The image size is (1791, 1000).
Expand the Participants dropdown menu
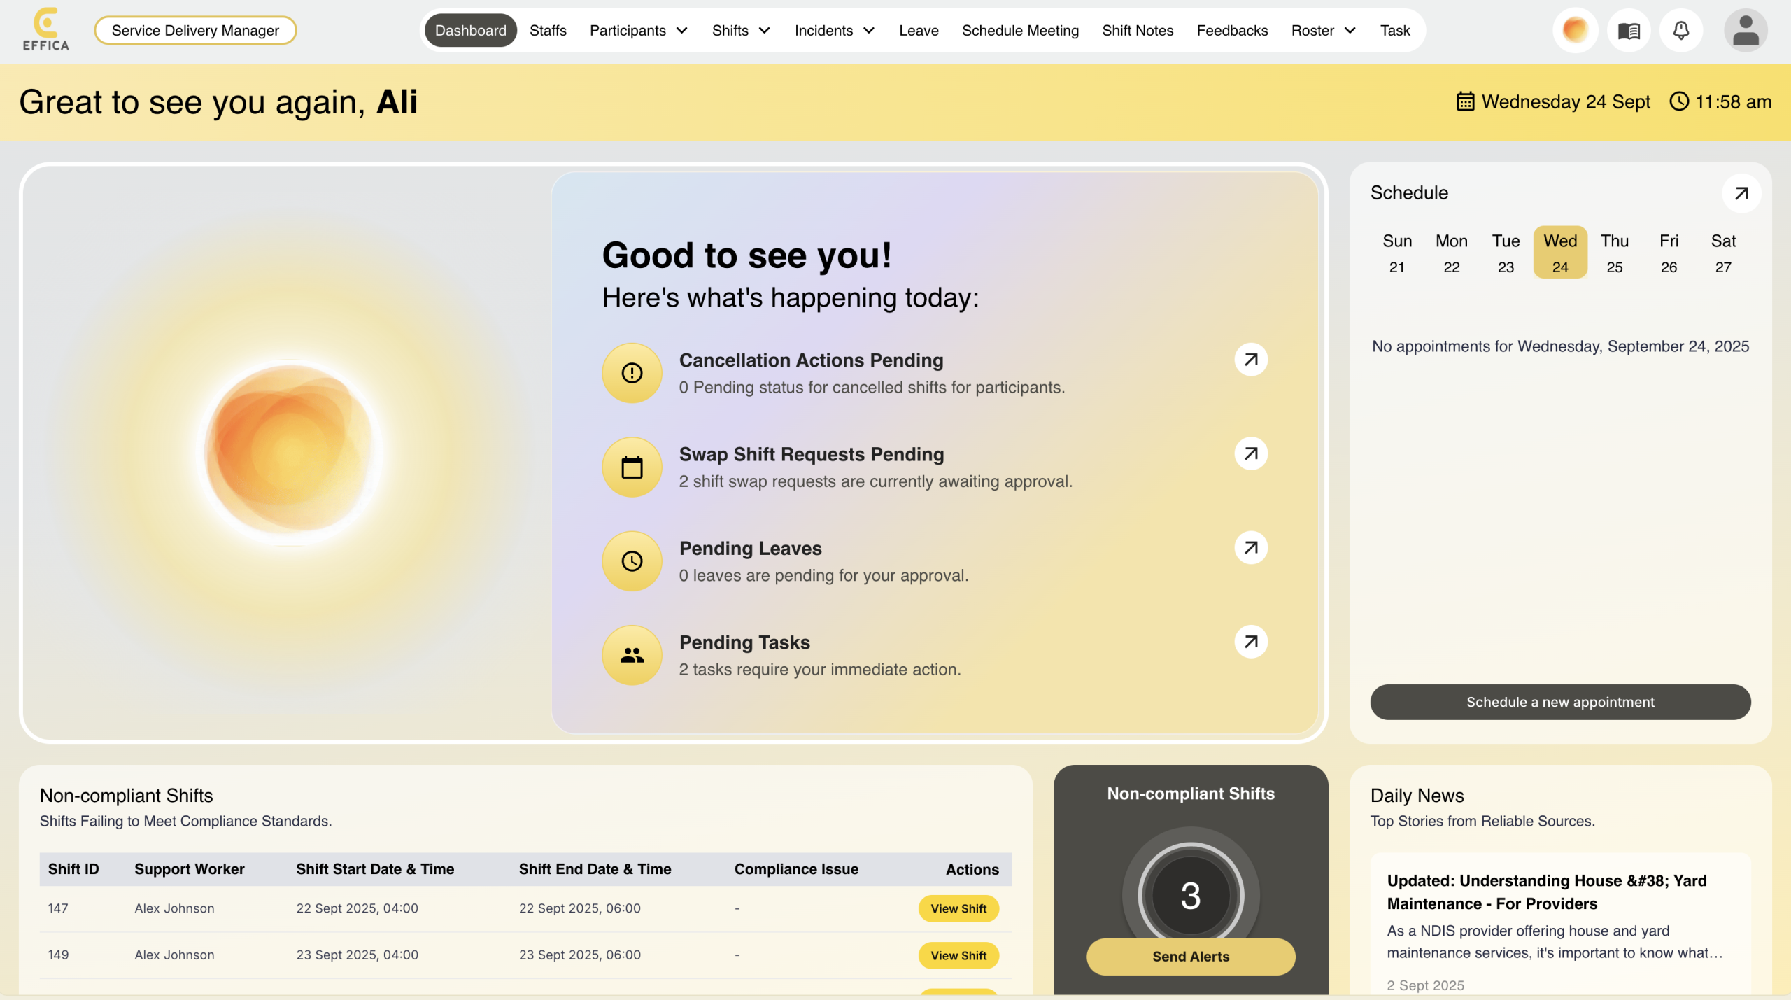coord(638,30)
